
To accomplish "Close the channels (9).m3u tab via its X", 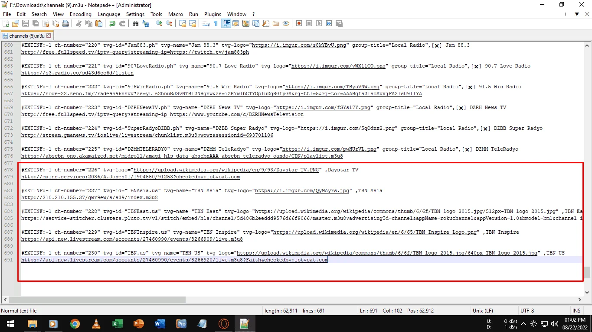I will pyautogui.click(x=49, y=36).
